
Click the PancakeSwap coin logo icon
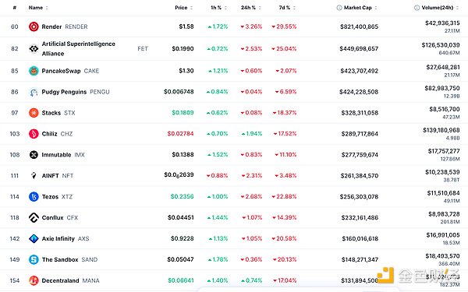click(x=34, y=71)
